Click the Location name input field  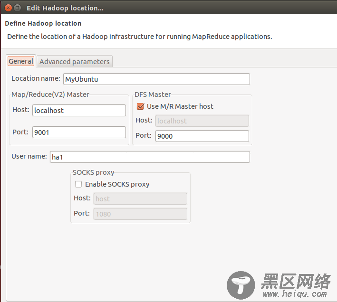tap(156, 79)
